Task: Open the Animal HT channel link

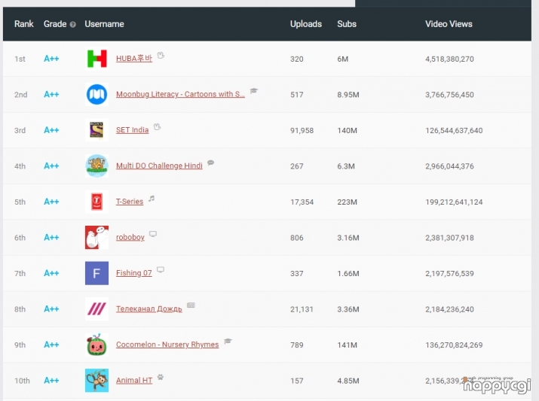Action: [x=134, y=381]
